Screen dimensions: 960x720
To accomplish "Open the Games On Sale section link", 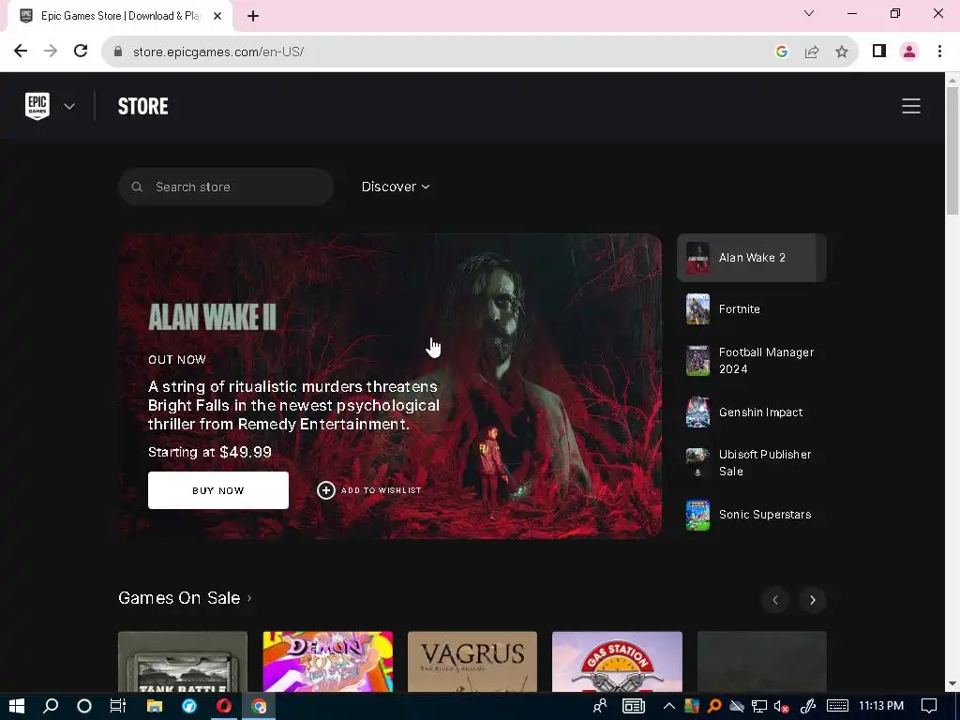I will (185, 598).
